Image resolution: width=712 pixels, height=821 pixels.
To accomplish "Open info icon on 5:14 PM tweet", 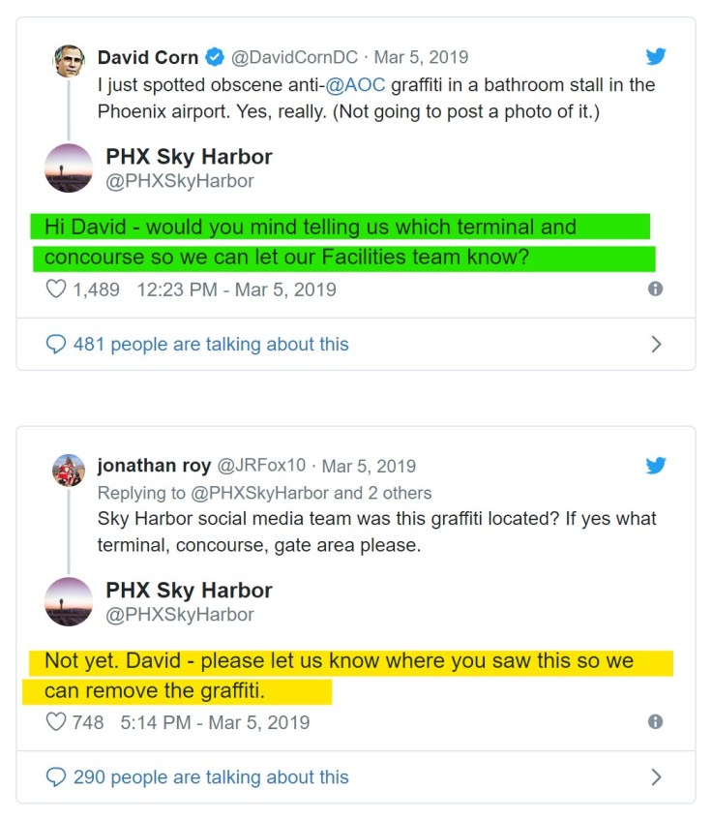I will [655, 721].
